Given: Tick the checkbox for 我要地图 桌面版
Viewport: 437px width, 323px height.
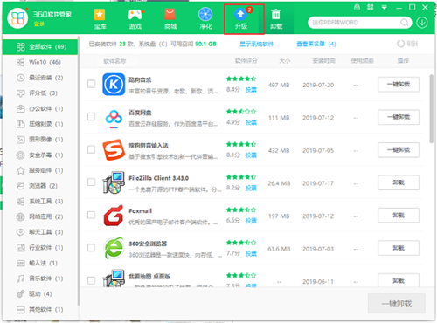Looking at the screenshot, I should pos(91,280).
